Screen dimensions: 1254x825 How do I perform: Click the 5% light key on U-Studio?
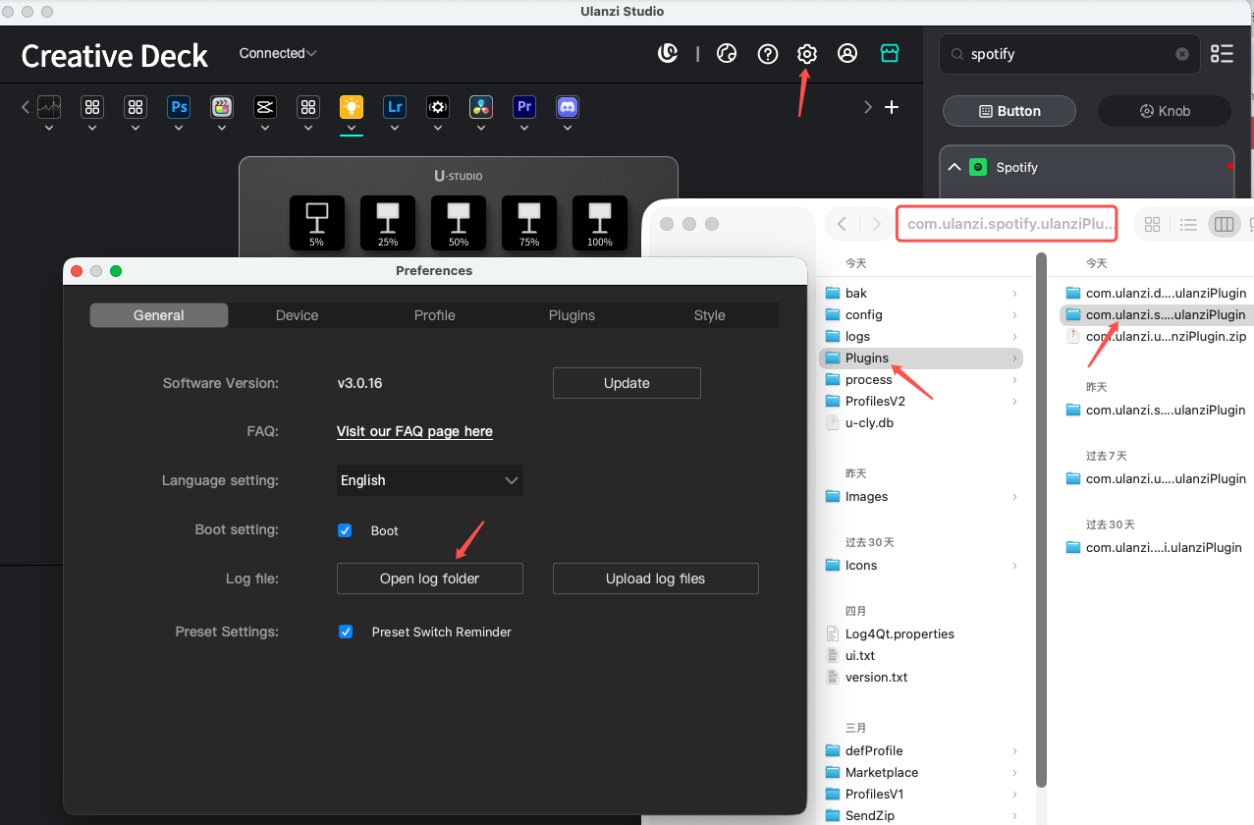pos(316,222)
